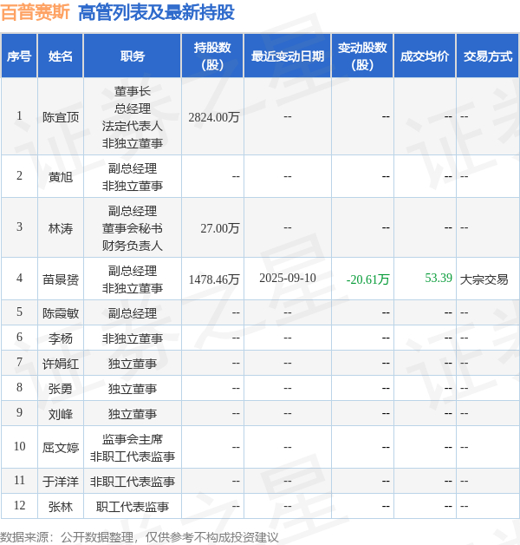Select the name 李杨
The height and width of the screenshot is (545, 520).
coord(61,338)
